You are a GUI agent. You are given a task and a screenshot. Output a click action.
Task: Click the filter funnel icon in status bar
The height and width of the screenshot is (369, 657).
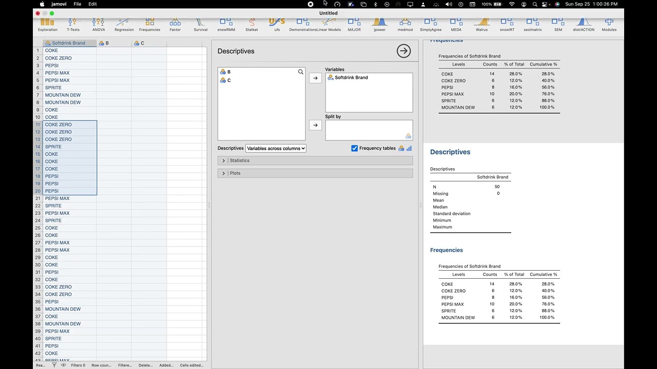pos(54,365)
